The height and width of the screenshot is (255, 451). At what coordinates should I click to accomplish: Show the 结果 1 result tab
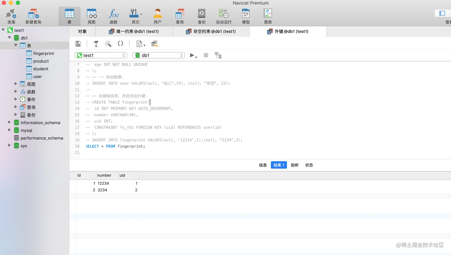click(279, 165)
